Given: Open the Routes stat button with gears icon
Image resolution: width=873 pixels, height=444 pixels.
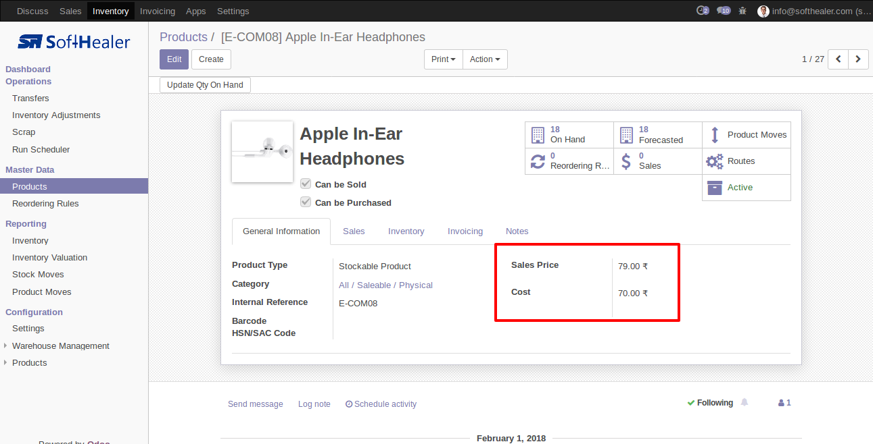Looking at the screenshot, I should pyautogui.click(x=747, y=161).
